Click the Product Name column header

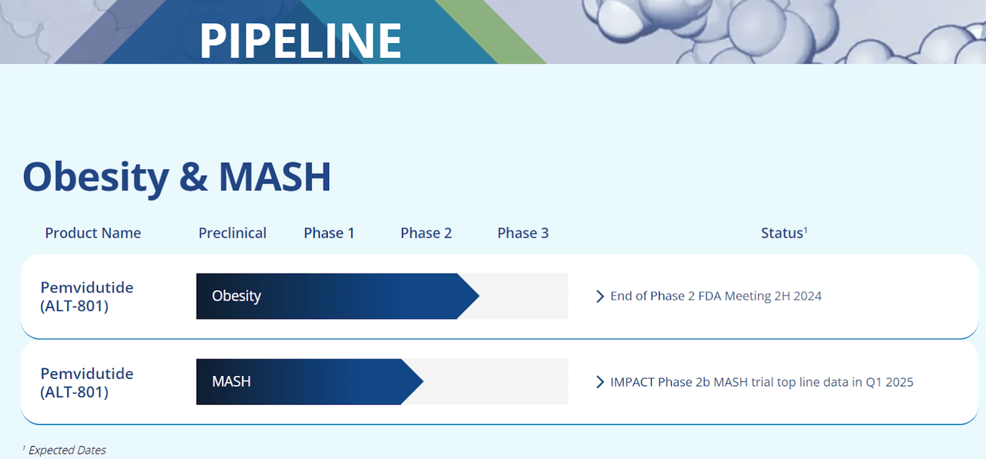93,233
